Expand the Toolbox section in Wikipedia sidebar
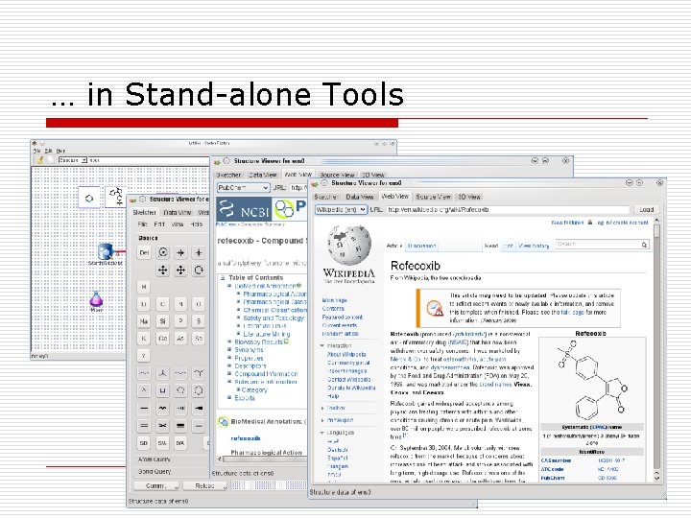The height and width of the screenshot is (518, 691). coord(322,409)
